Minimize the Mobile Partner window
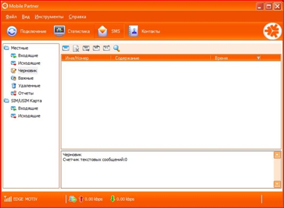Screen dimensions: 284x208 pos(260,7)
